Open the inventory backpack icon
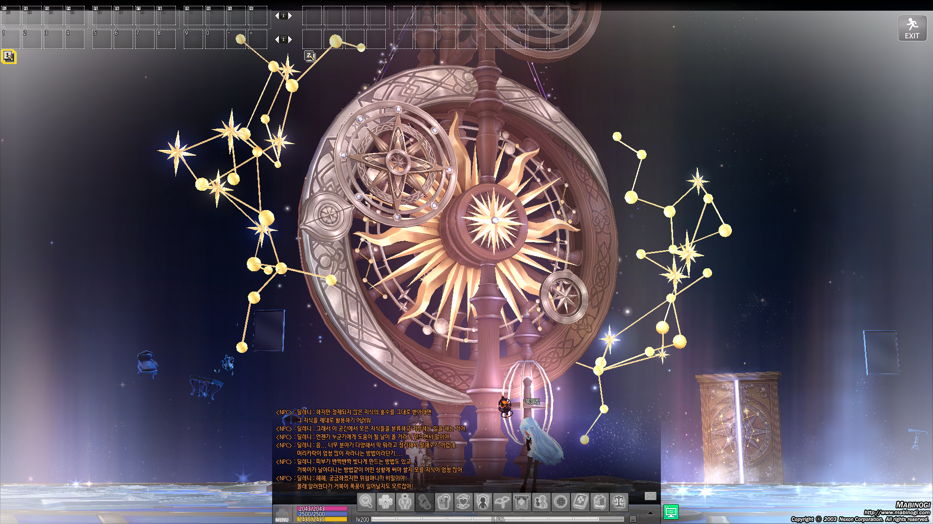The image size is (933, 524). [x=444, y=502]
